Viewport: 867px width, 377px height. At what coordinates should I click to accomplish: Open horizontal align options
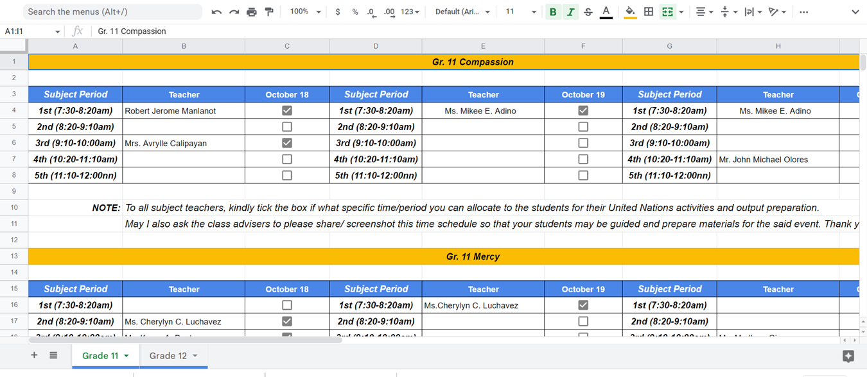(x=705, y=12)
